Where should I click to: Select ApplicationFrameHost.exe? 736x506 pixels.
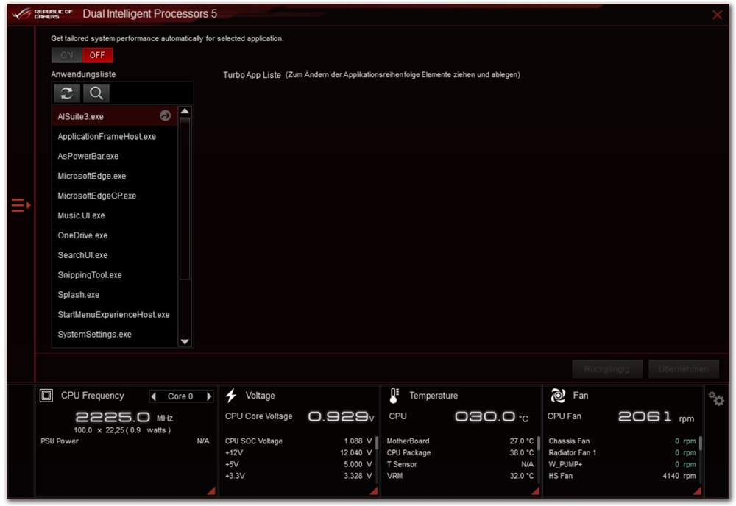coord(115,137)
